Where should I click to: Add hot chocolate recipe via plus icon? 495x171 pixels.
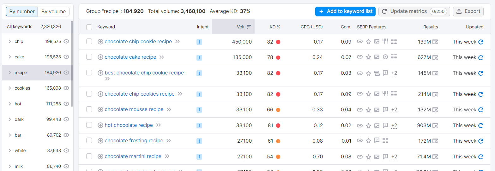(100, 125)
